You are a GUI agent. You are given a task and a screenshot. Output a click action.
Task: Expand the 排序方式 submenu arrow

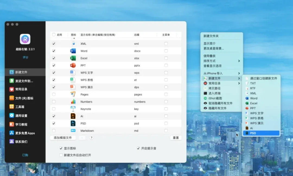pos(239,61)
